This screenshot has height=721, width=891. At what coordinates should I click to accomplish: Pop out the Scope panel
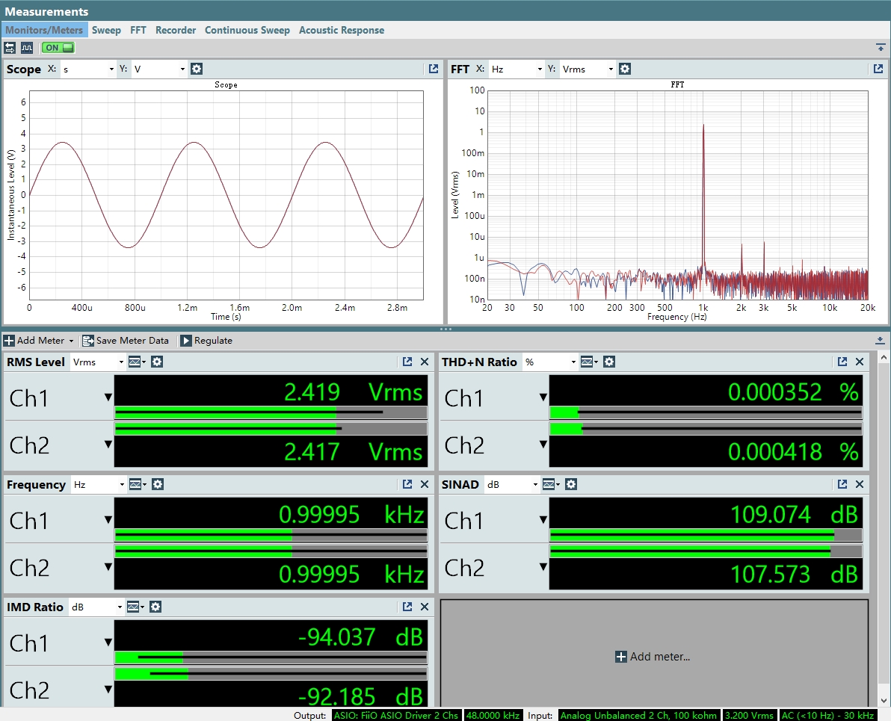pyautogui.click(x=434, y=69)
